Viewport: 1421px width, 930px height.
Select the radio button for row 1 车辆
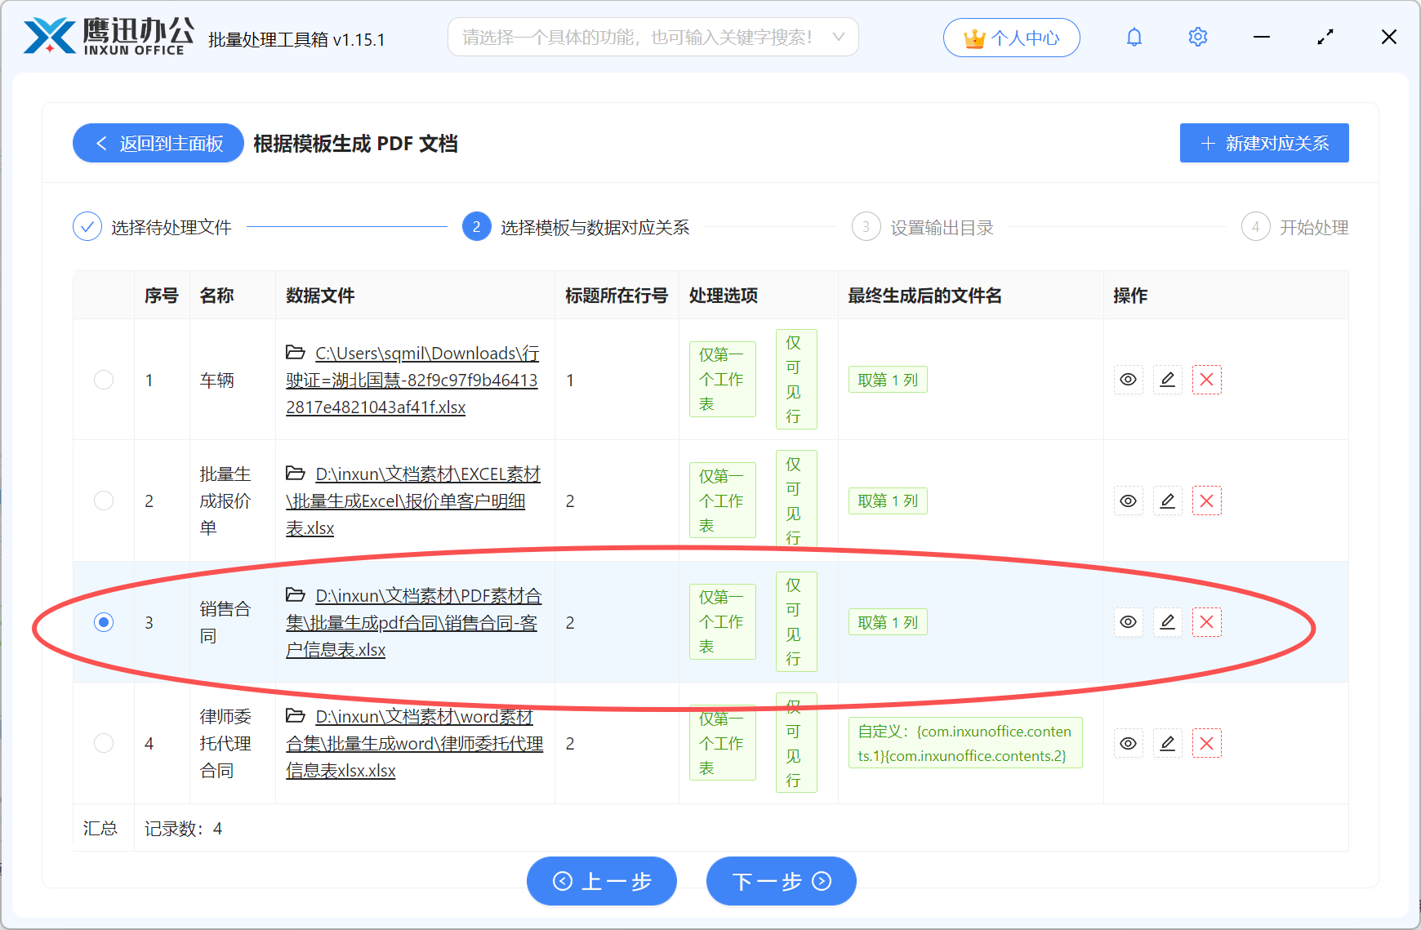click(x=103, y=380)
